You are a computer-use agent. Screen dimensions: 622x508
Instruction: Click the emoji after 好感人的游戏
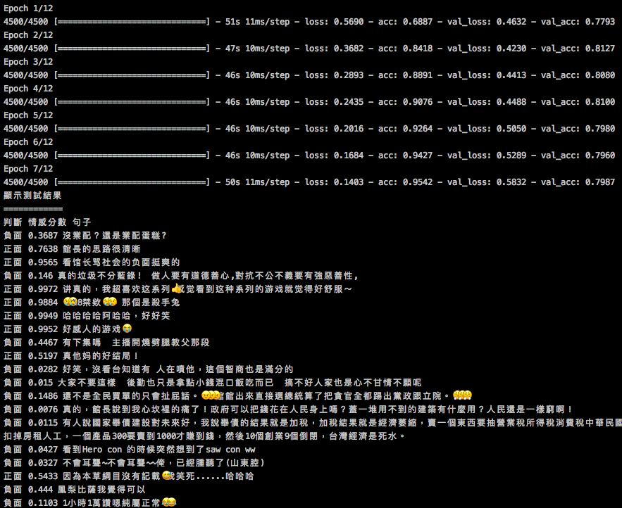pos(127,329)
